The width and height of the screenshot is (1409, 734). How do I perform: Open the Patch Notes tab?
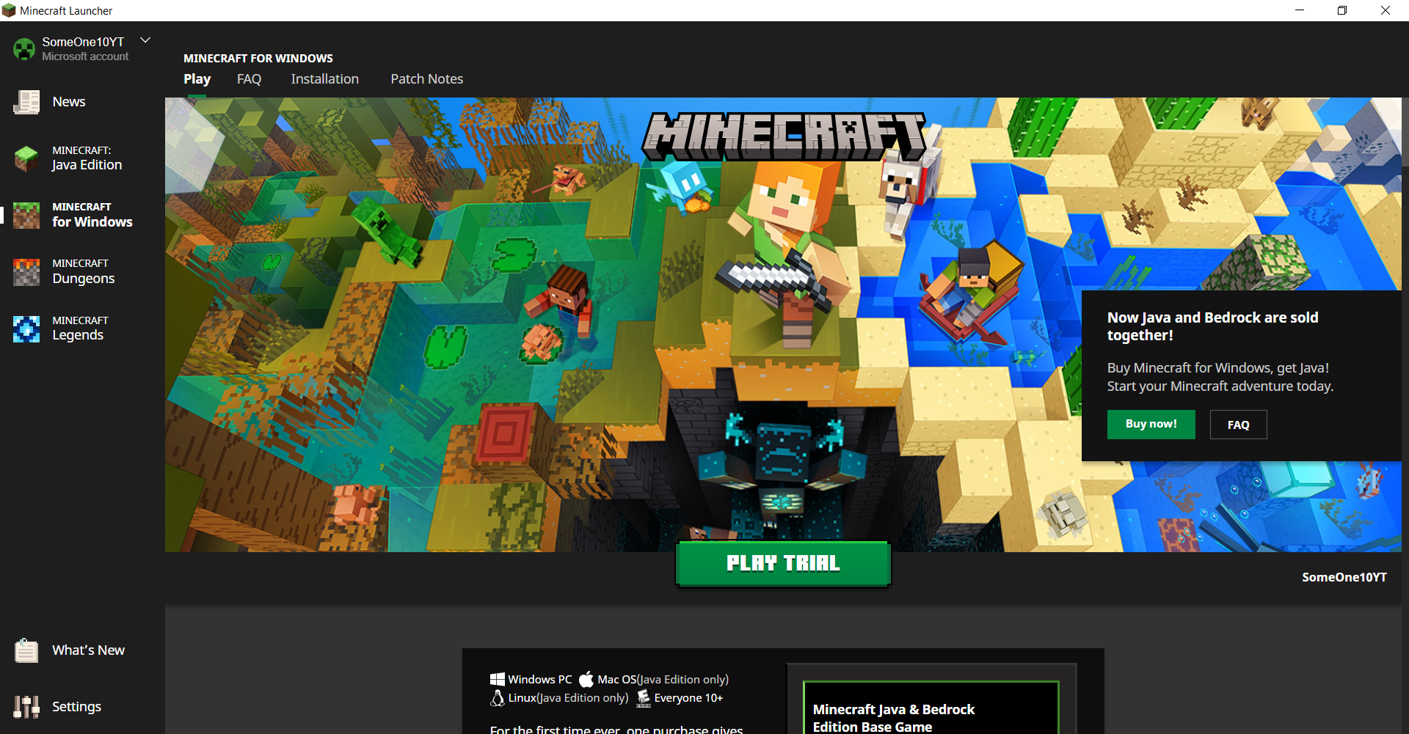tap(427, 79)
